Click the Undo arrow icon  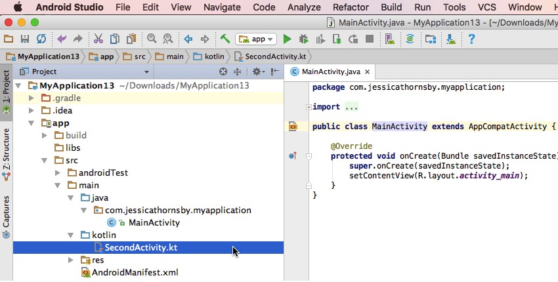[x=62, y=39]
